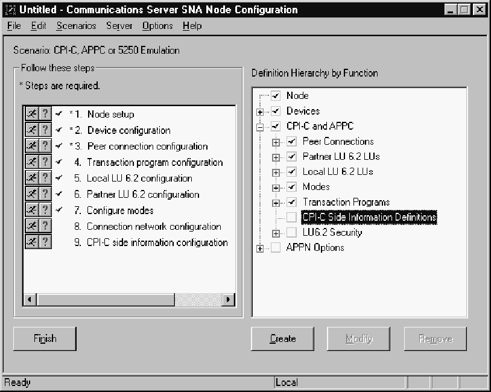
Task: Run Configure modes step icon
Action: click(32, 209)
